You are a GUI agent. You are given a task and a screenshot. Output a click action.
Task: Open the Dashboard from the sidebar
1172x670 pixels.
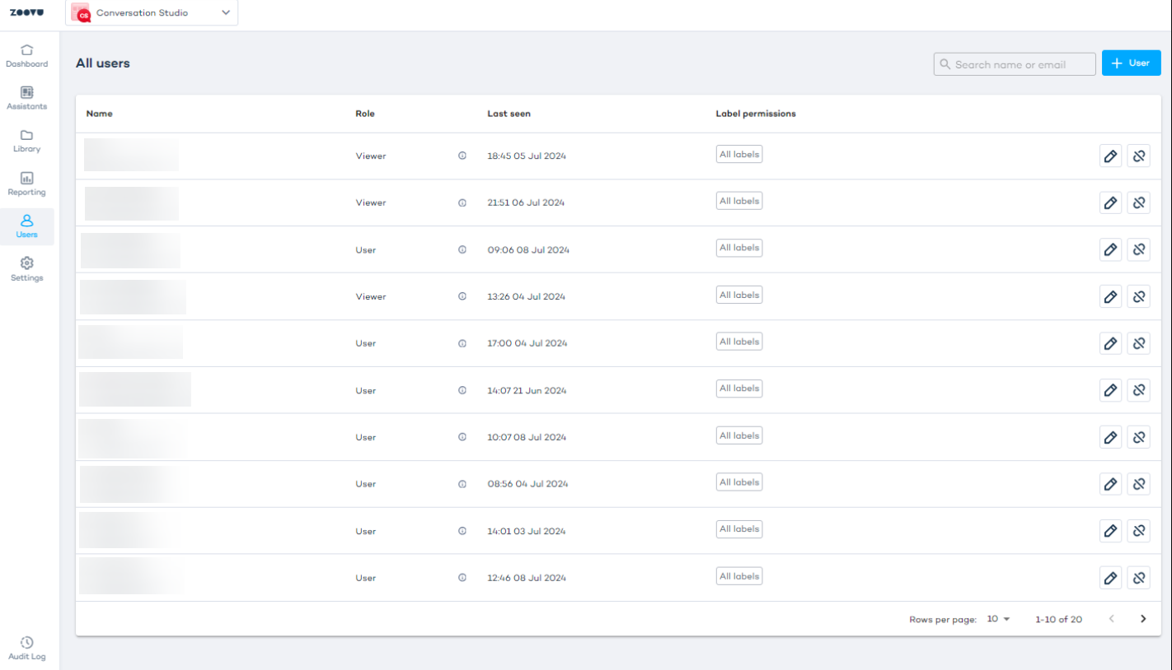pyautogui.click(x=26, y=56)
